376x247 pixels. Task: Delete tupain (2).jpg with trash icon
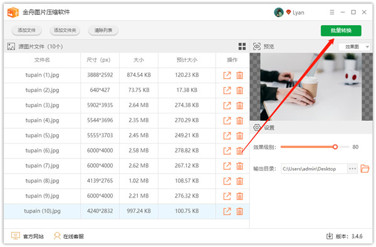[x=239, y=90]
